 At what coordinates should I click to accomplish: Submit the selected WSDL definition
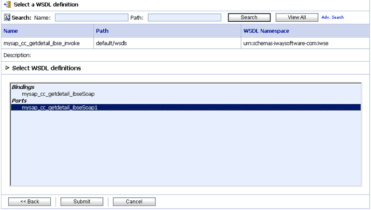coord(82,201)
